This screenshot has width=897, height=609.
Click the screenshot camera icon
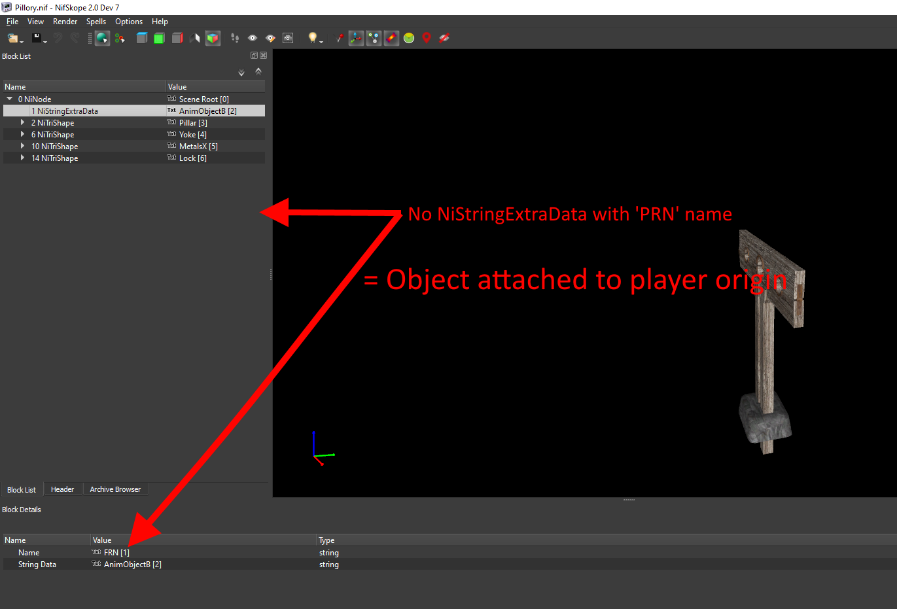point(288,38)
